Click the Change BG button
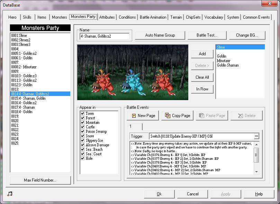 247,35
